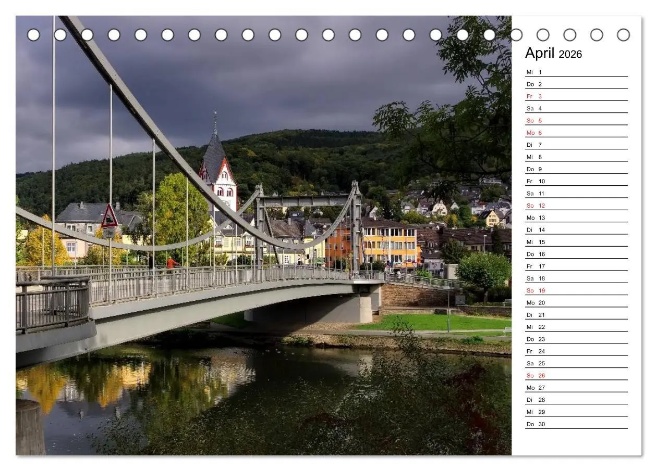657x471 pixels.
Task: Select the row "Mi 1"
Action: click(x=576, y=72)
